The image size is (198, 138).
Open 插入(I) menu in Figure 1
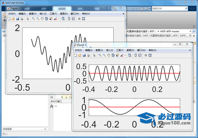point(43,14)
